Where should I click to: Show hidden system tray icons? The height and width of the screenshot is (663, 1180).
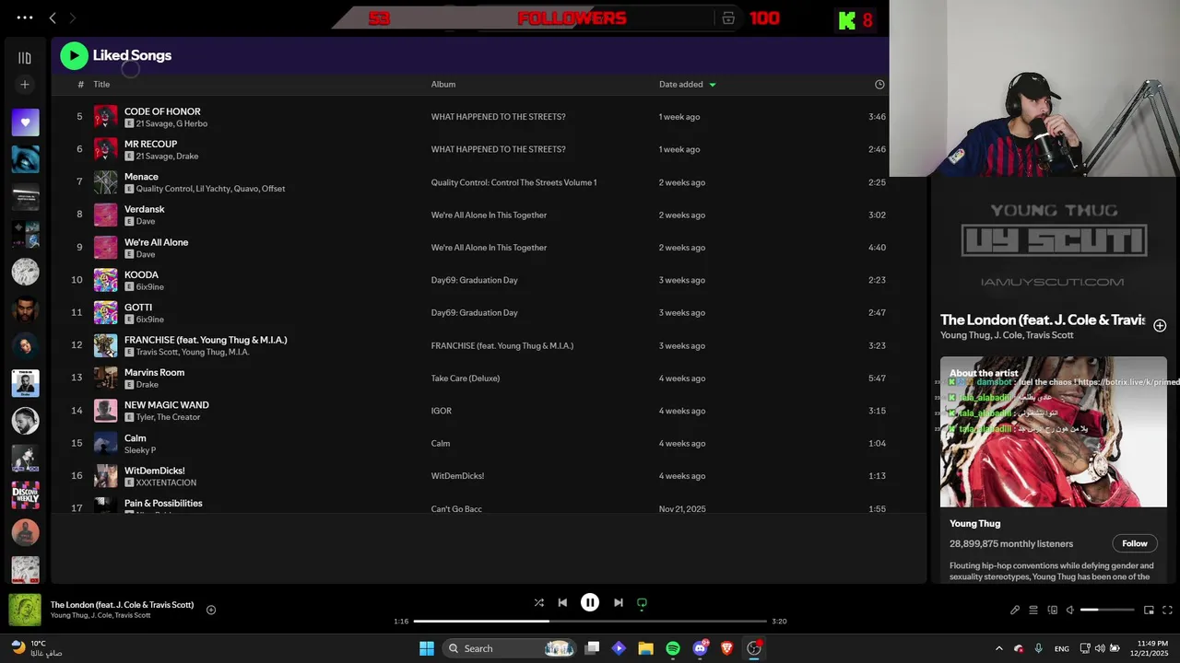pyautogui.click(x=999, y=648)
